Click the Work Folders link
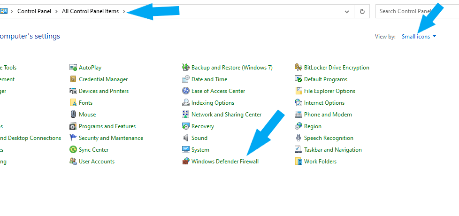459x216 pixels. pos(320,161)
